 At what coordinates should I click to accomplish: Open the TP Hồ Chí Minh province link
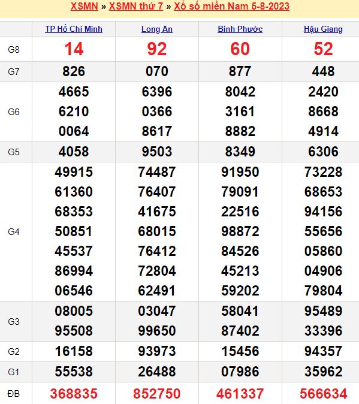[74, 29]
